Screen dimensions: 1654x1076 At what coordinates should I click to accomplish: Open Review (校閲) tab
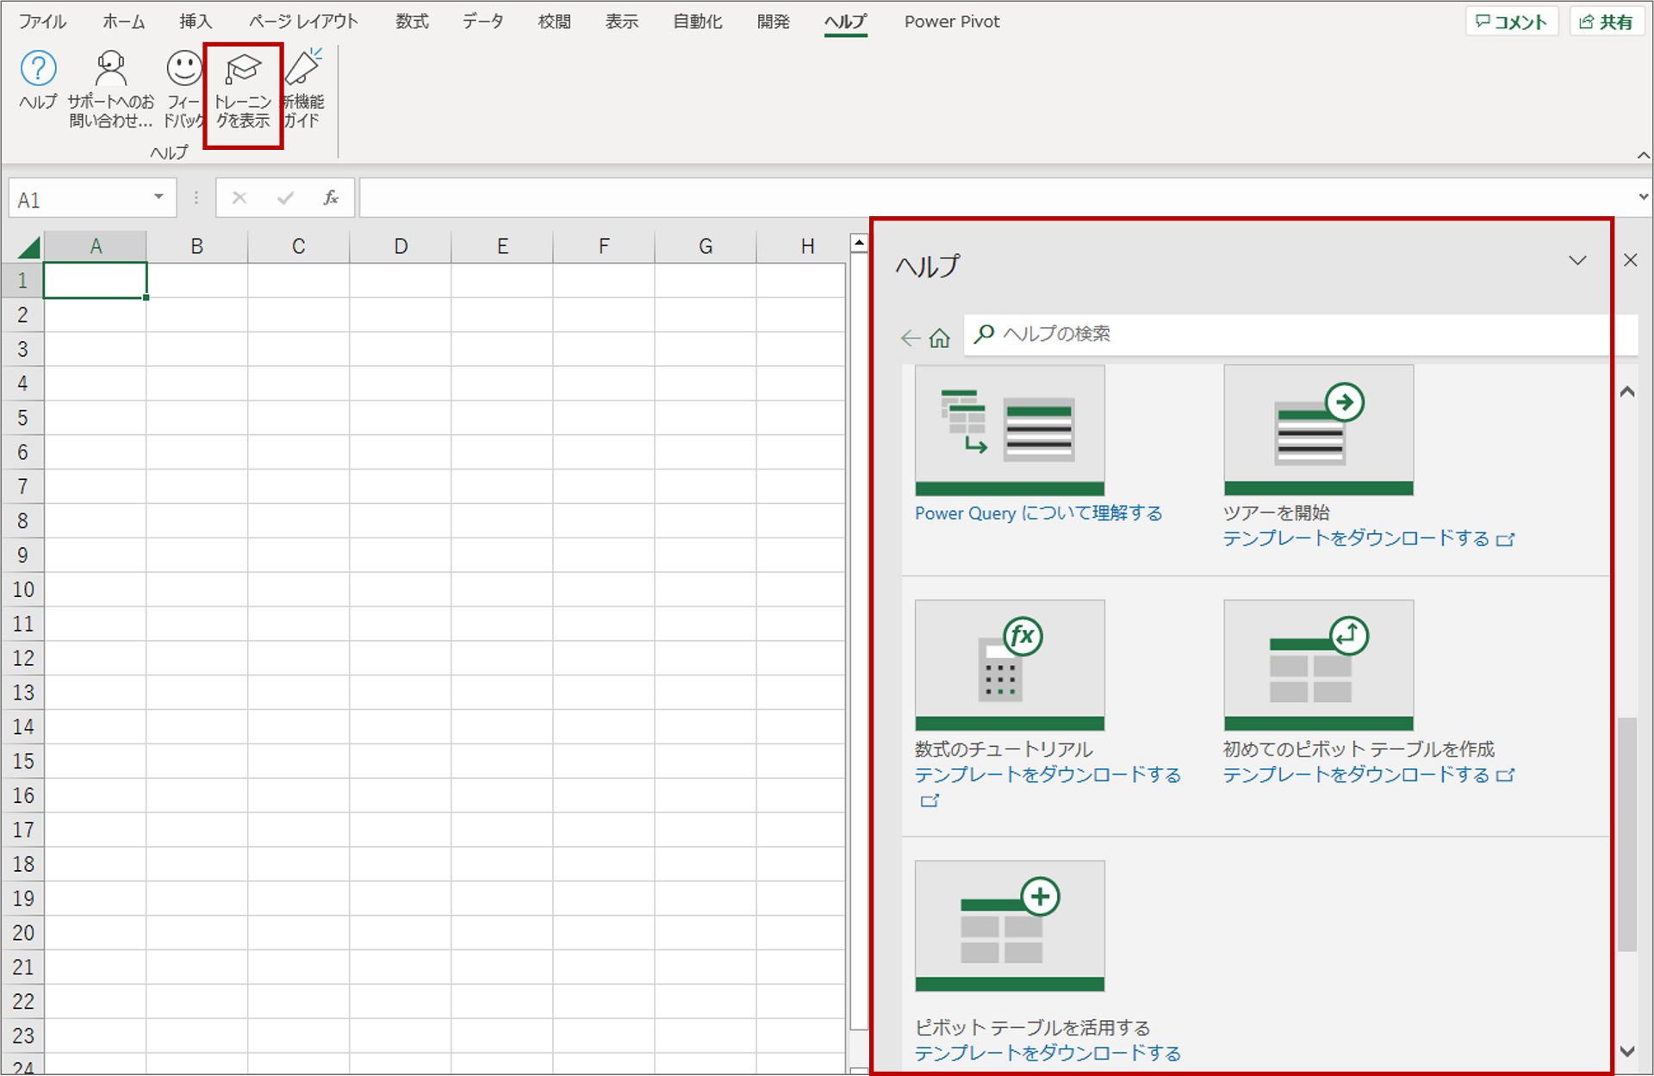554,22
